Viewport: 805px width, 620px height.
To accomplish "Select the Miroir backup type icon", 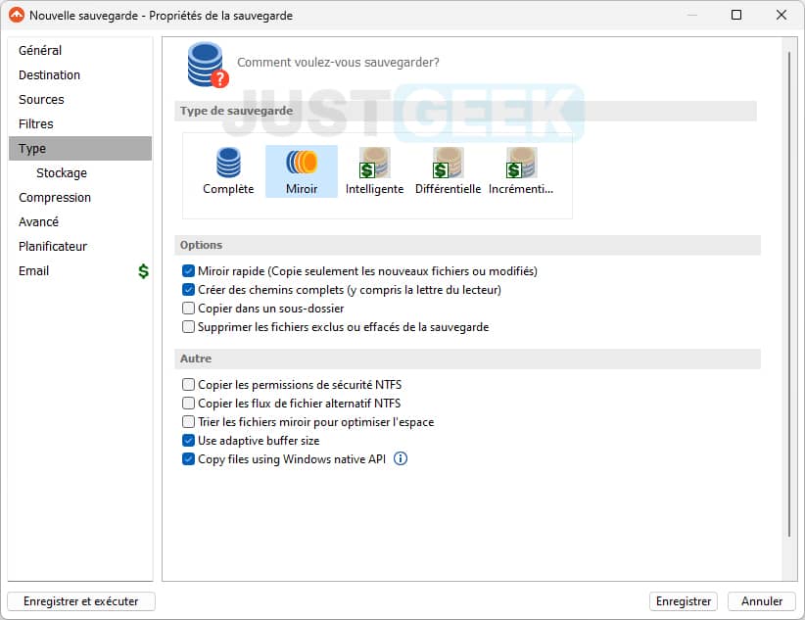I will point(302,171).
